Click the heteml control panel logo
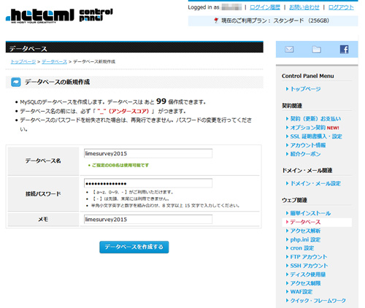 [59, 16]
